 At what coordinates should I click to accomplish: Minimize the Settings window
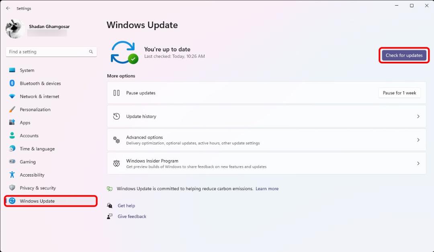397,6
